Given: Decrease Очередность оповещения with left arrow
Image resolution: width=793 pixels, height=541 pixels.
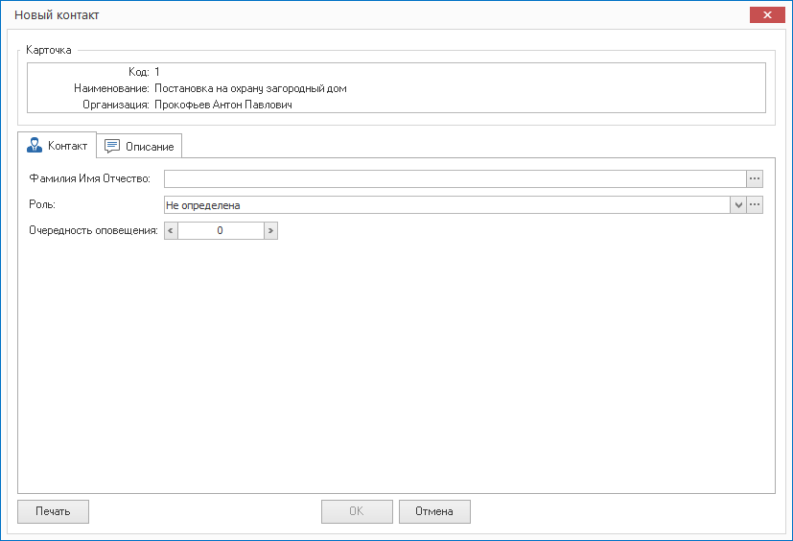Looking at the screenshot, I should [171, 231].
